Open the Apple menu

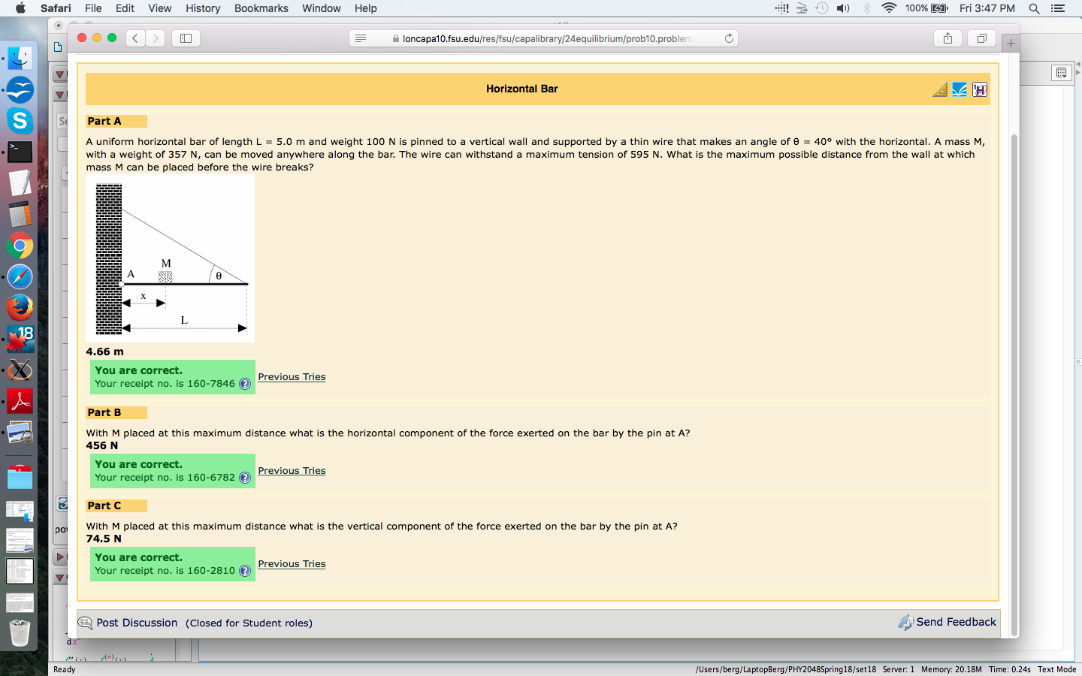[x=20, y=8]
